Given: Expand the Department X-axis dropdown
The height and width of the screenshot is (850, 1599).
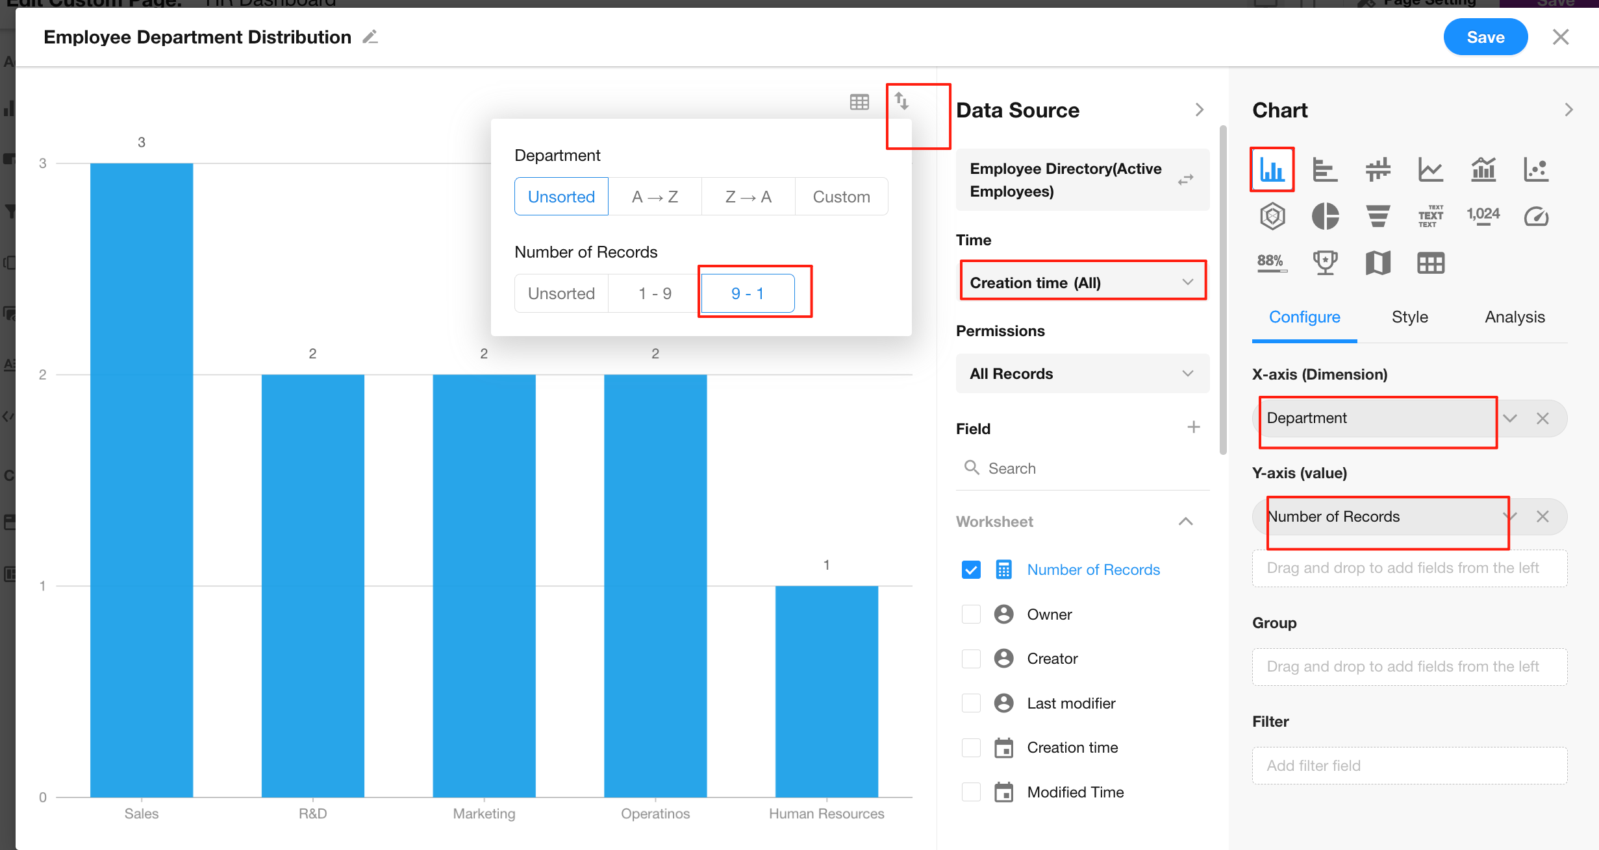Looking at the screenshot, I should (1509, 419).
